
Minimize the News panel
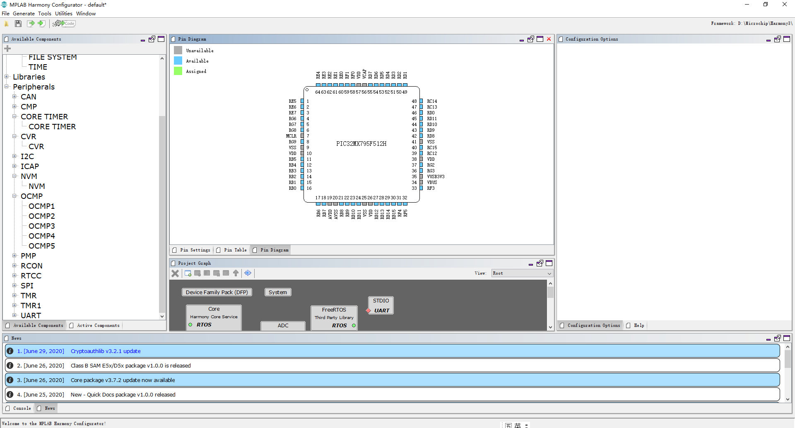coord(768,339)
